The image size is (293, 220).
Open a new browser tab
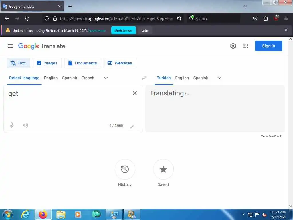[70, 7]
